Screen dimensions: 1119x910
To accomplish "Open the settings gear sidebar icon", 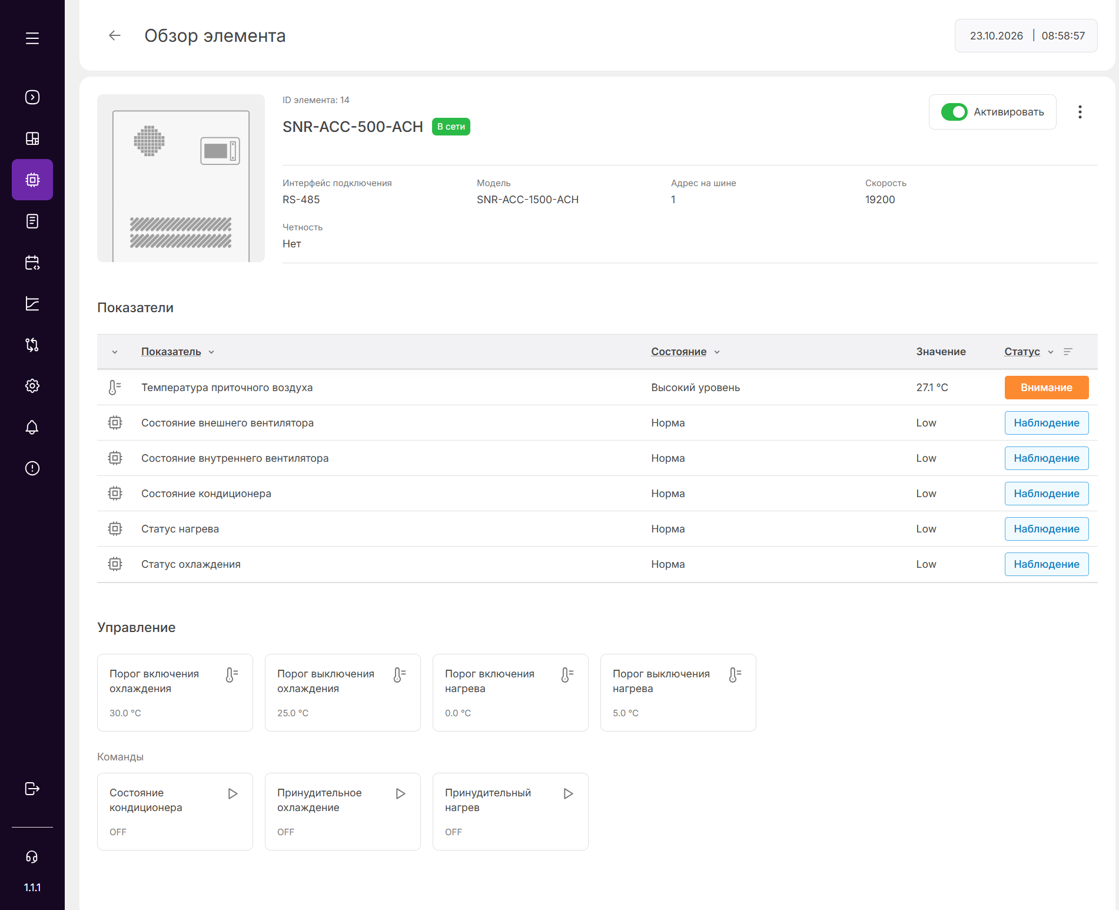I will point(32,386).
